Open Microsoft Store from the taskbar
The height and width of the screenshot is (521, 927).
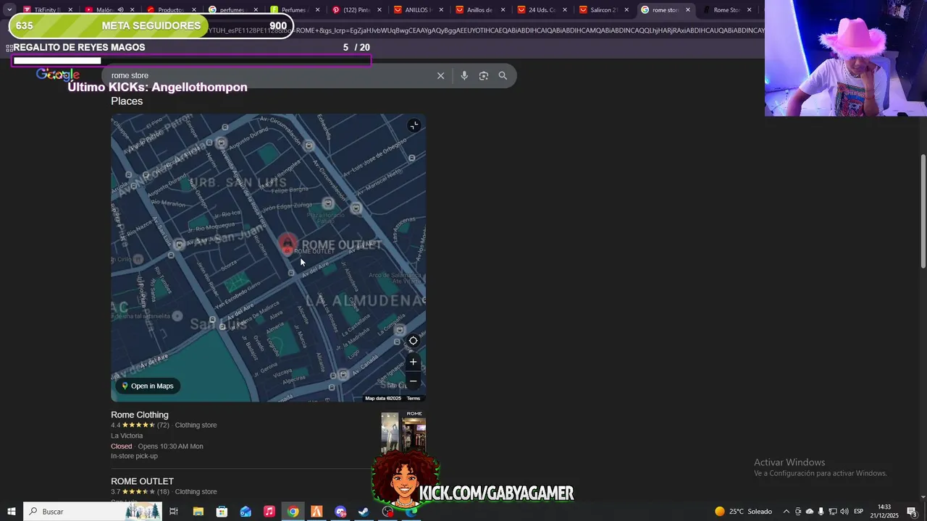tap(222, 512)
